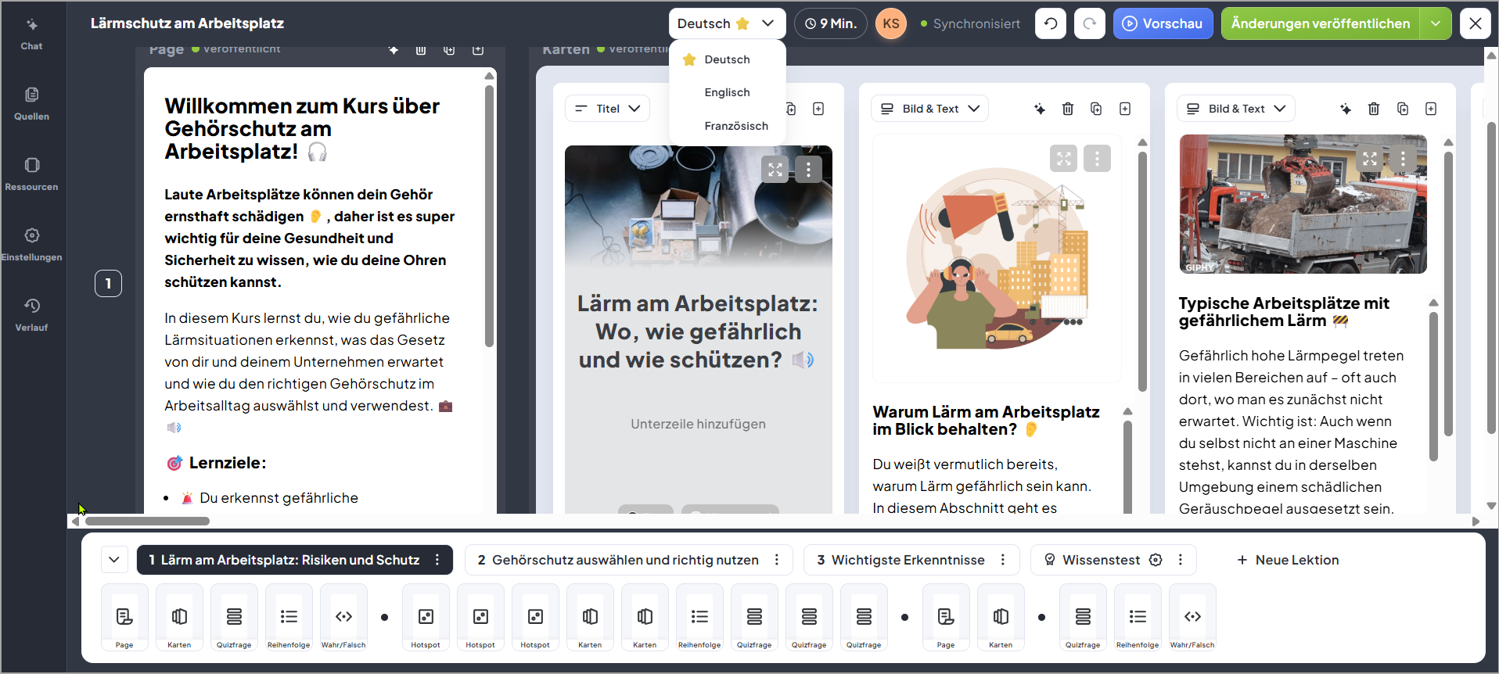Open the Quellen sidebar section

[31, 103]
